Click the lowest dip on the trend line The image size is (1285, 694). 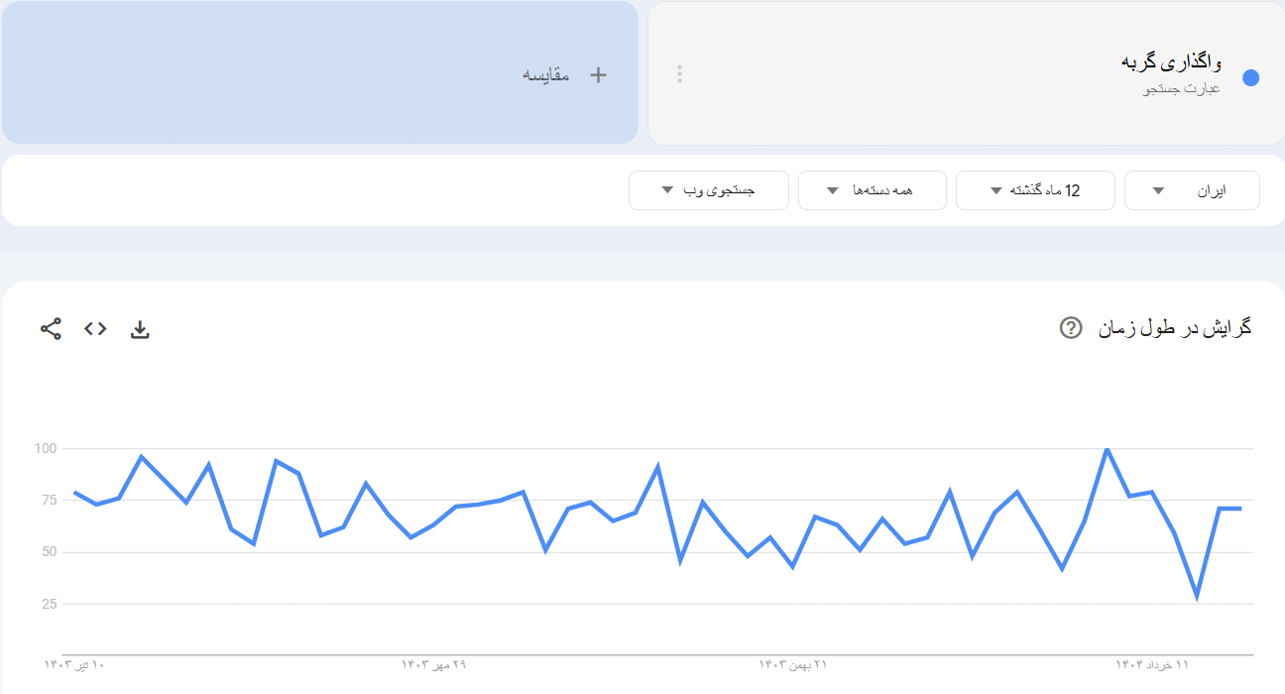coord(1197,597)
